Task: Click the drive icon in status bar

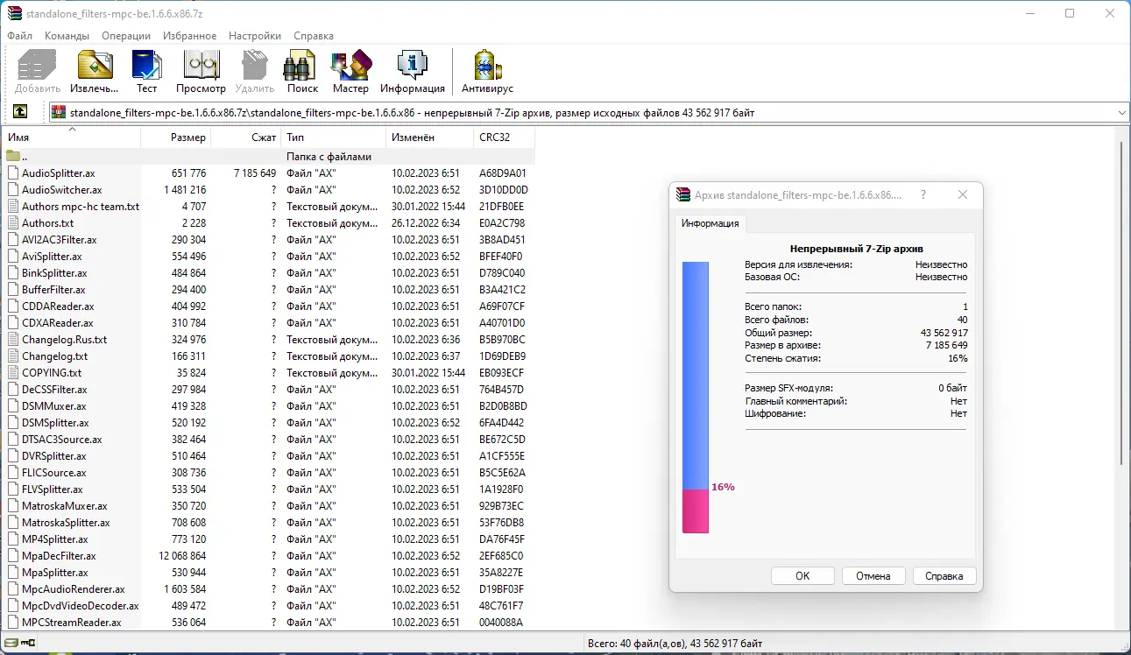Action: (x=11, y=644)
